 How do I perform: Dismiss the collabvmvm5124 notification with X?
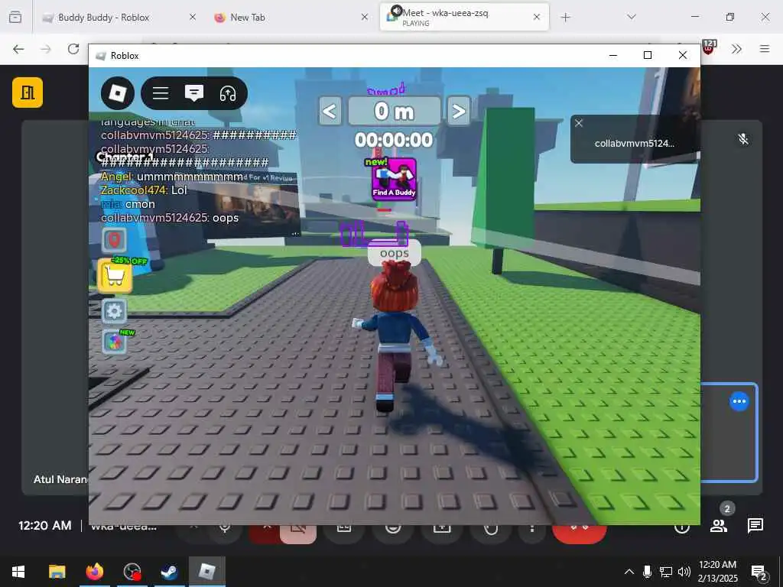click(579, 123)
